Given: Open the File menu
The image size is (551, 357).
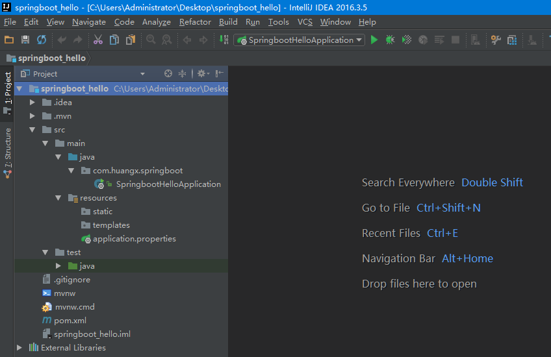Looking at the screenshot, I should (x=10, y=22).
